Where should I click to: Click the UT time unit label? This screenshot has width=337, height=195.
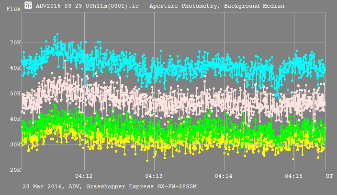(x=329, y=176)
